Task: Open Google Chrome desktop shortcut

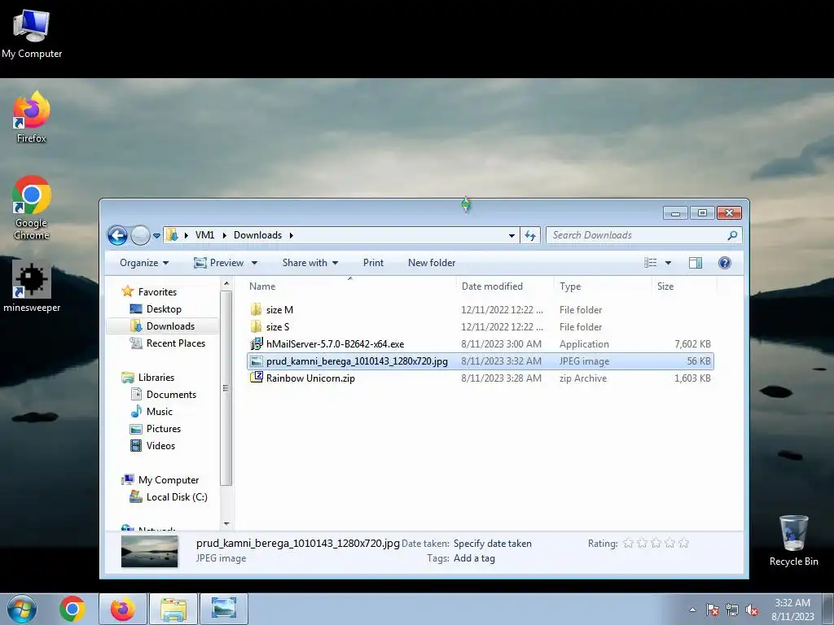Action: point(32,208)
